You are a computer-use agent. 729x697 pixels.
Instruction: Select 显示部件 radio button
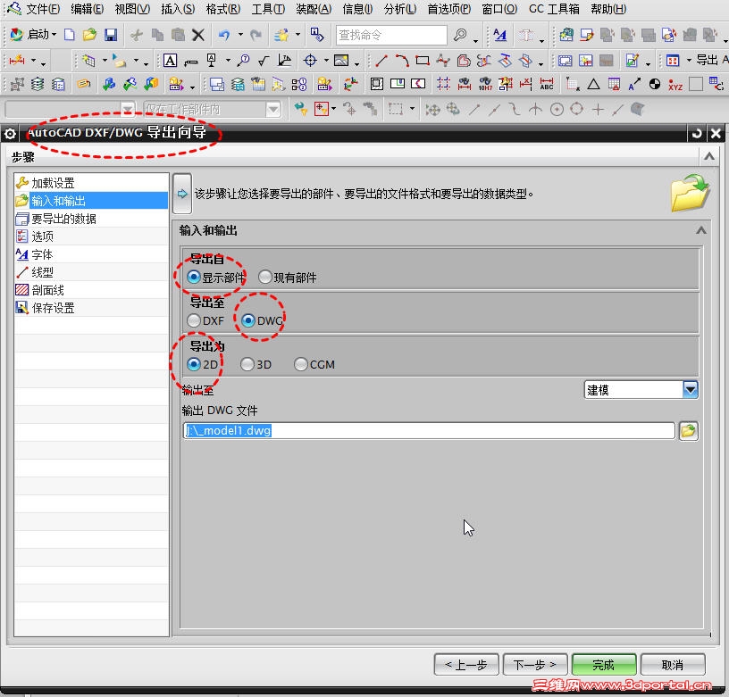coord(193,278)
